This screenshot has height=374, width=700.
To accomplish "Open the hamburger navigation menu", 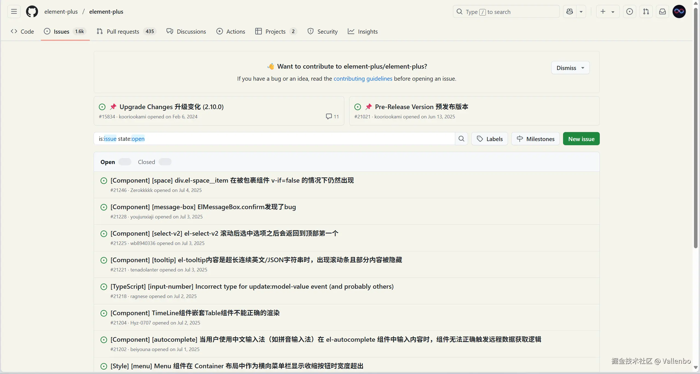I will (14, 11).
